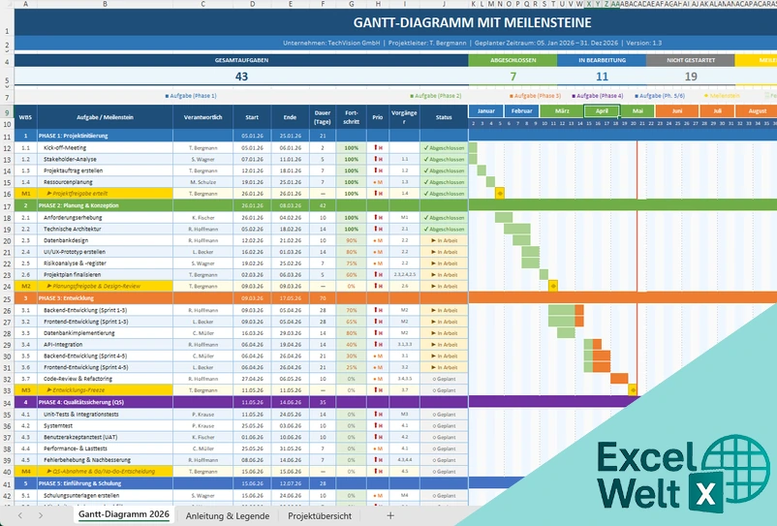Select the column C header

tap(202, 4)
